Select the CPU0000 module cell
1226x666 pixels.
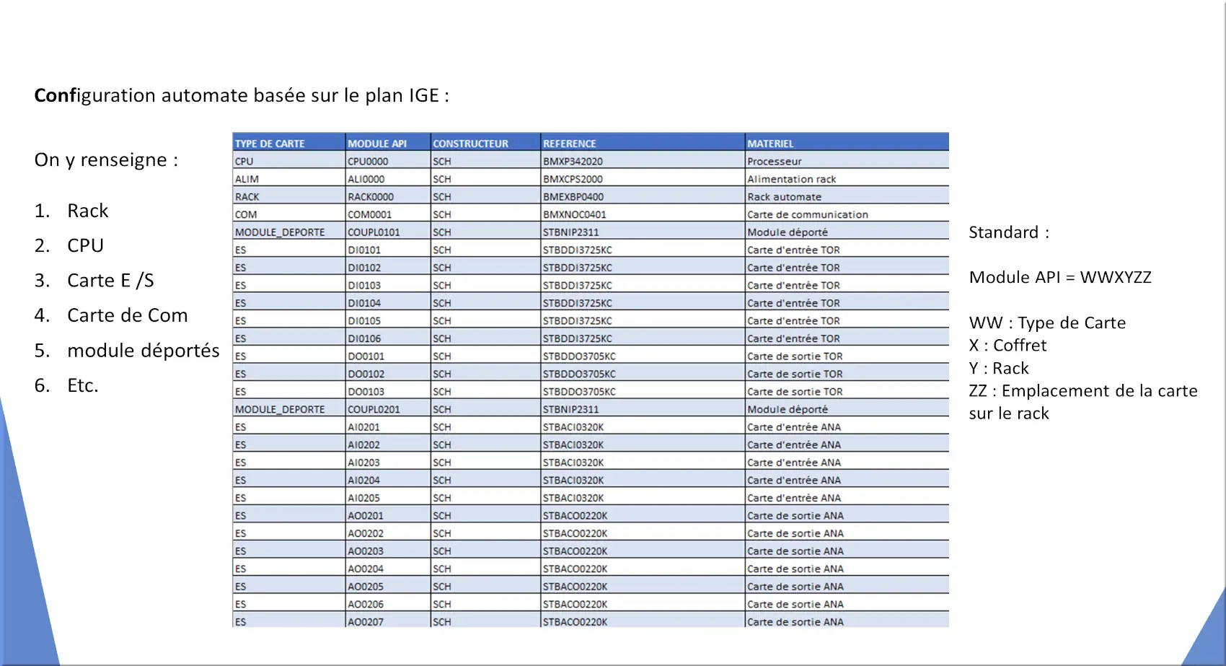(388, 161)
